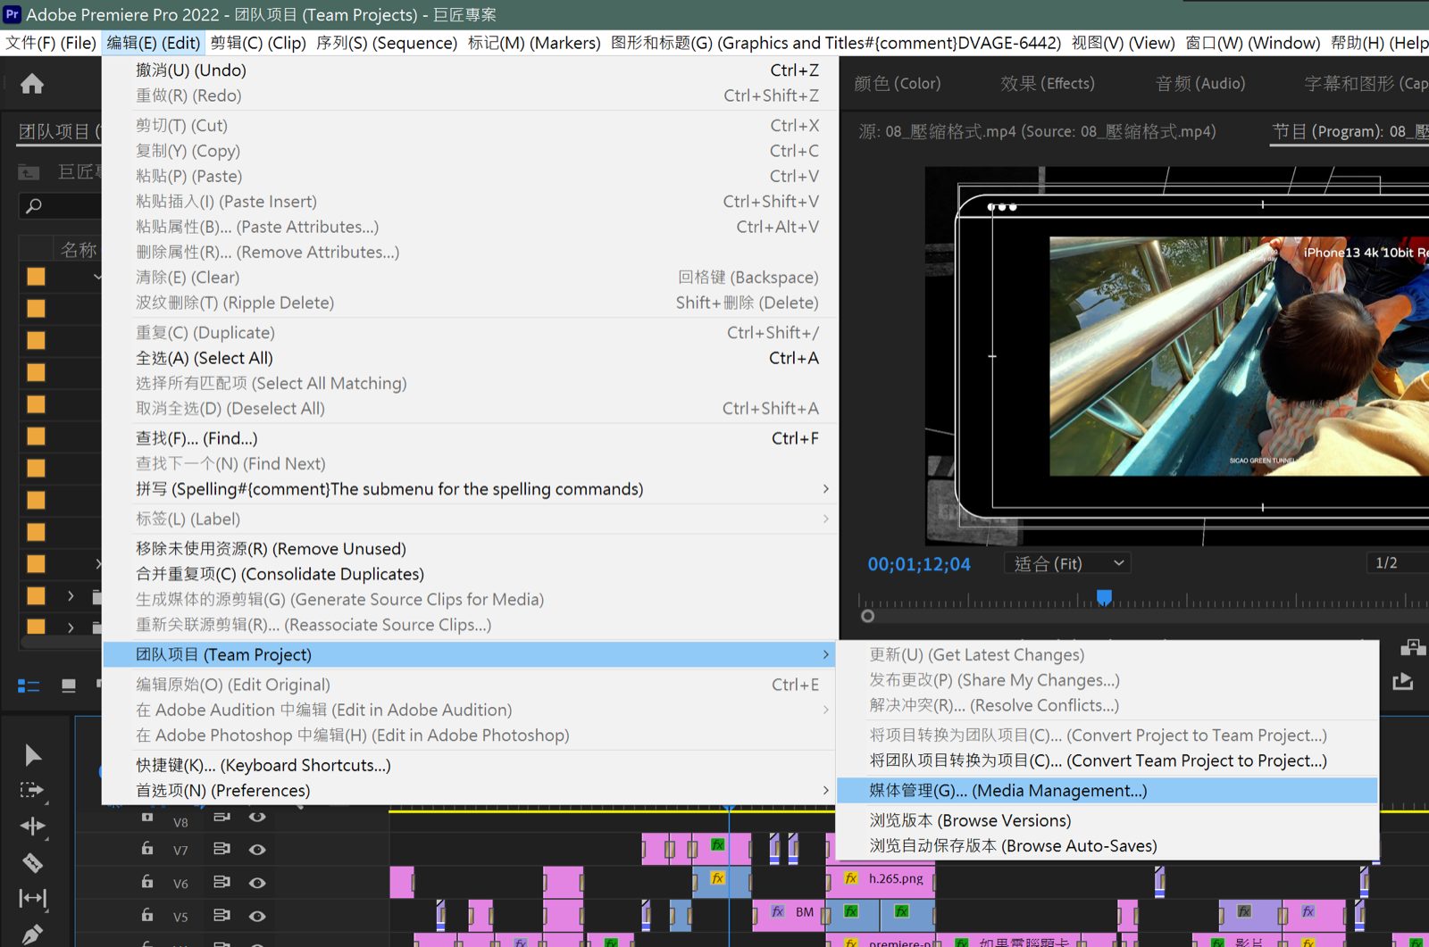Click the 00;01;12;04 timecode field
This screenshot has height=947, width=1429.
(919, 564)
